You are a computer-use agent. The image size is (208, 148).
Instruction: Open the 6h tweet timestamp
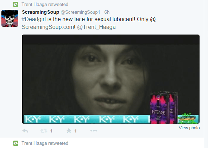(107, 12)
